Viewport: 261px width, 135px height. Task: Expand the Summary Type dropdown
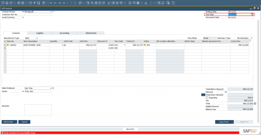click(x=251, y=38)
